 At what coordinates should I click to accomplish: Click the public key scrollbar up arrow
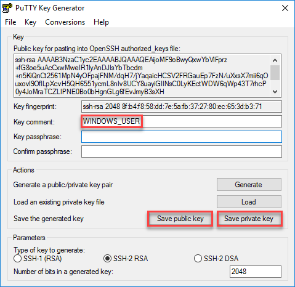tap(275, 60)
